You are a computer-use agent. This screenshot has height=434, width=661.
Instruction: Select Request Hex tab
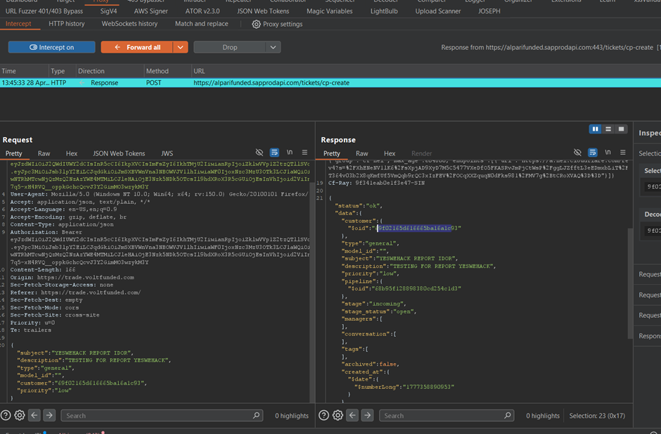72,153
